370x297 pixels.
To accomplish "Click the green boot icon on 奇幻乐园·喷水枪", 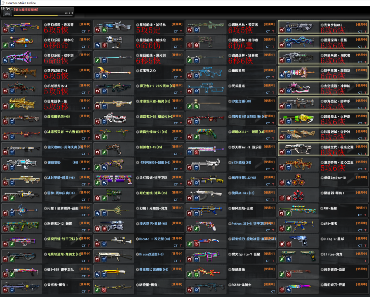I will 5,45.
